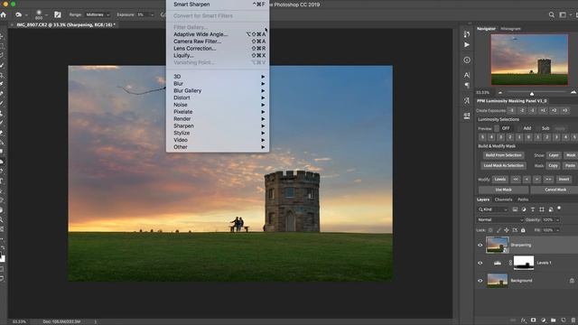Click the Invert button in Modify row

564,180
